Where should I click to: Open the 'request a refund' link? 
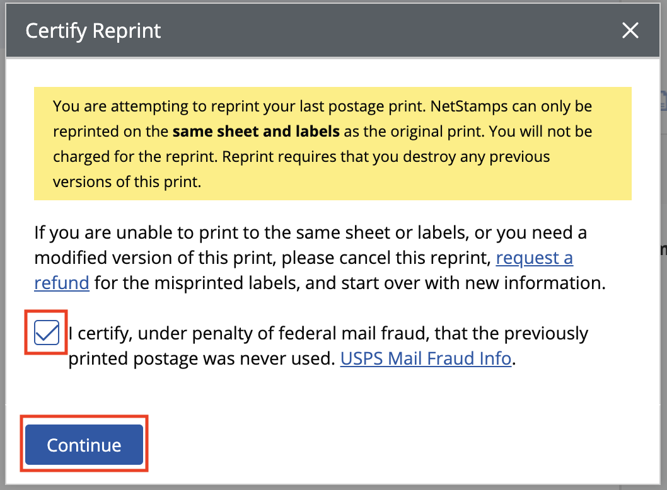tap(534, 258)
